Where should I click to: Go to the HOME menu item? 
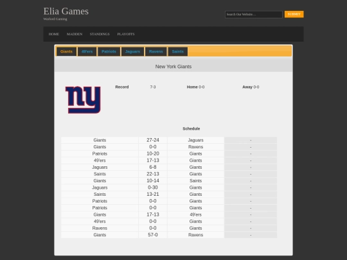point(54,34)
